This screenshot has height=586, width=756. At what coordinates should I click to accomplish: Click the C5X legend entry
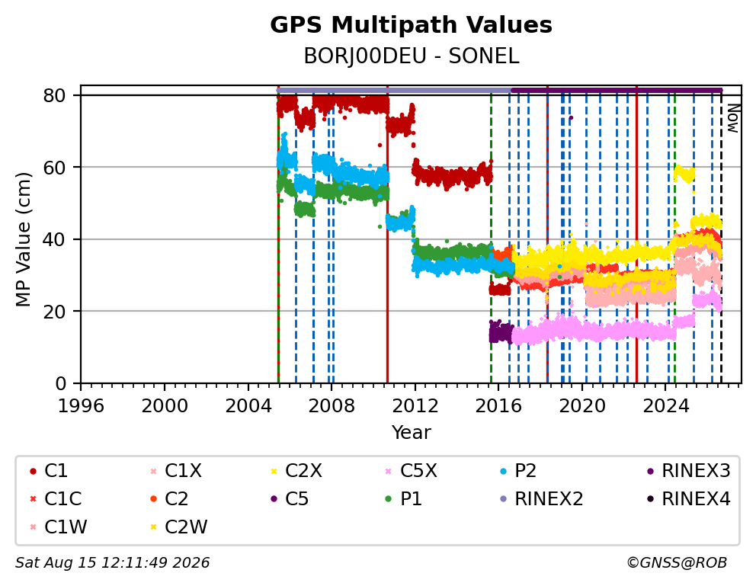pyautogui.click(x=412, y=471)
